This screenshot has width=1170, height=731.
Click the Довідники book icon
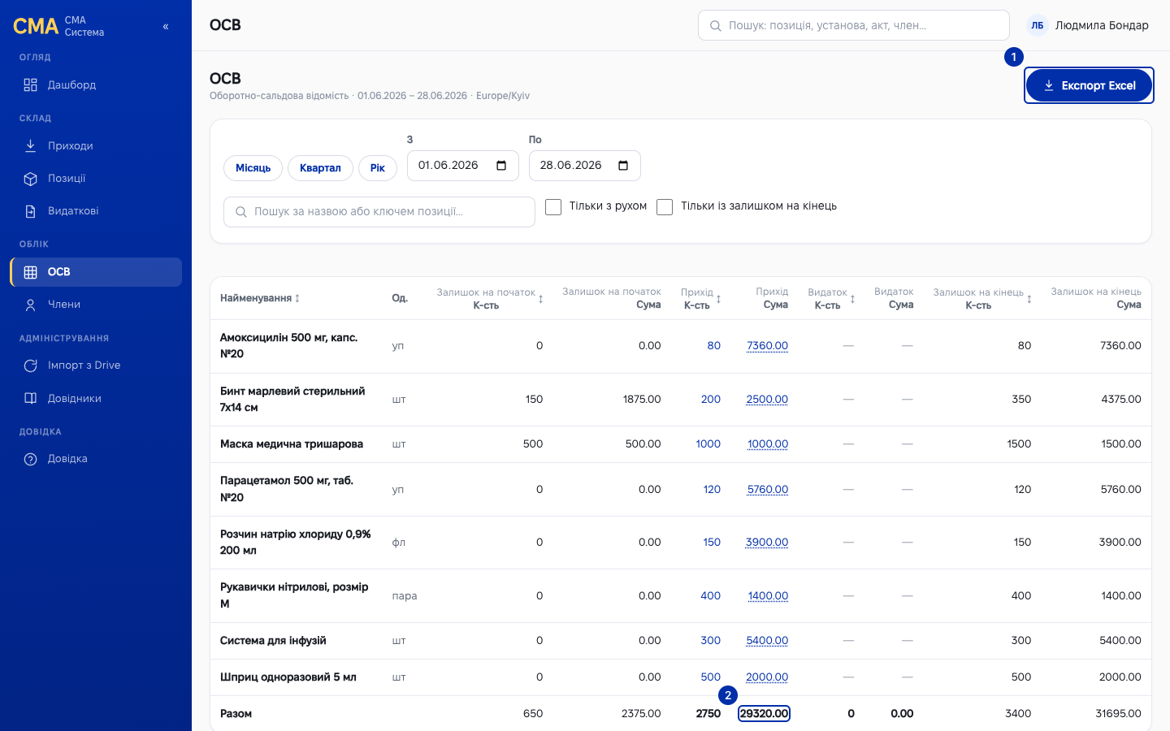pos(31,398)
